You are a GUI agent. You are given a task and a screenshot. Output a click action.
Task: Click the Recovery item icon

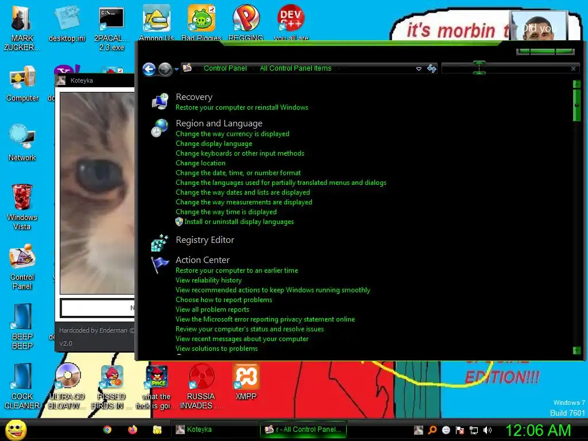(x=160, y=102)
